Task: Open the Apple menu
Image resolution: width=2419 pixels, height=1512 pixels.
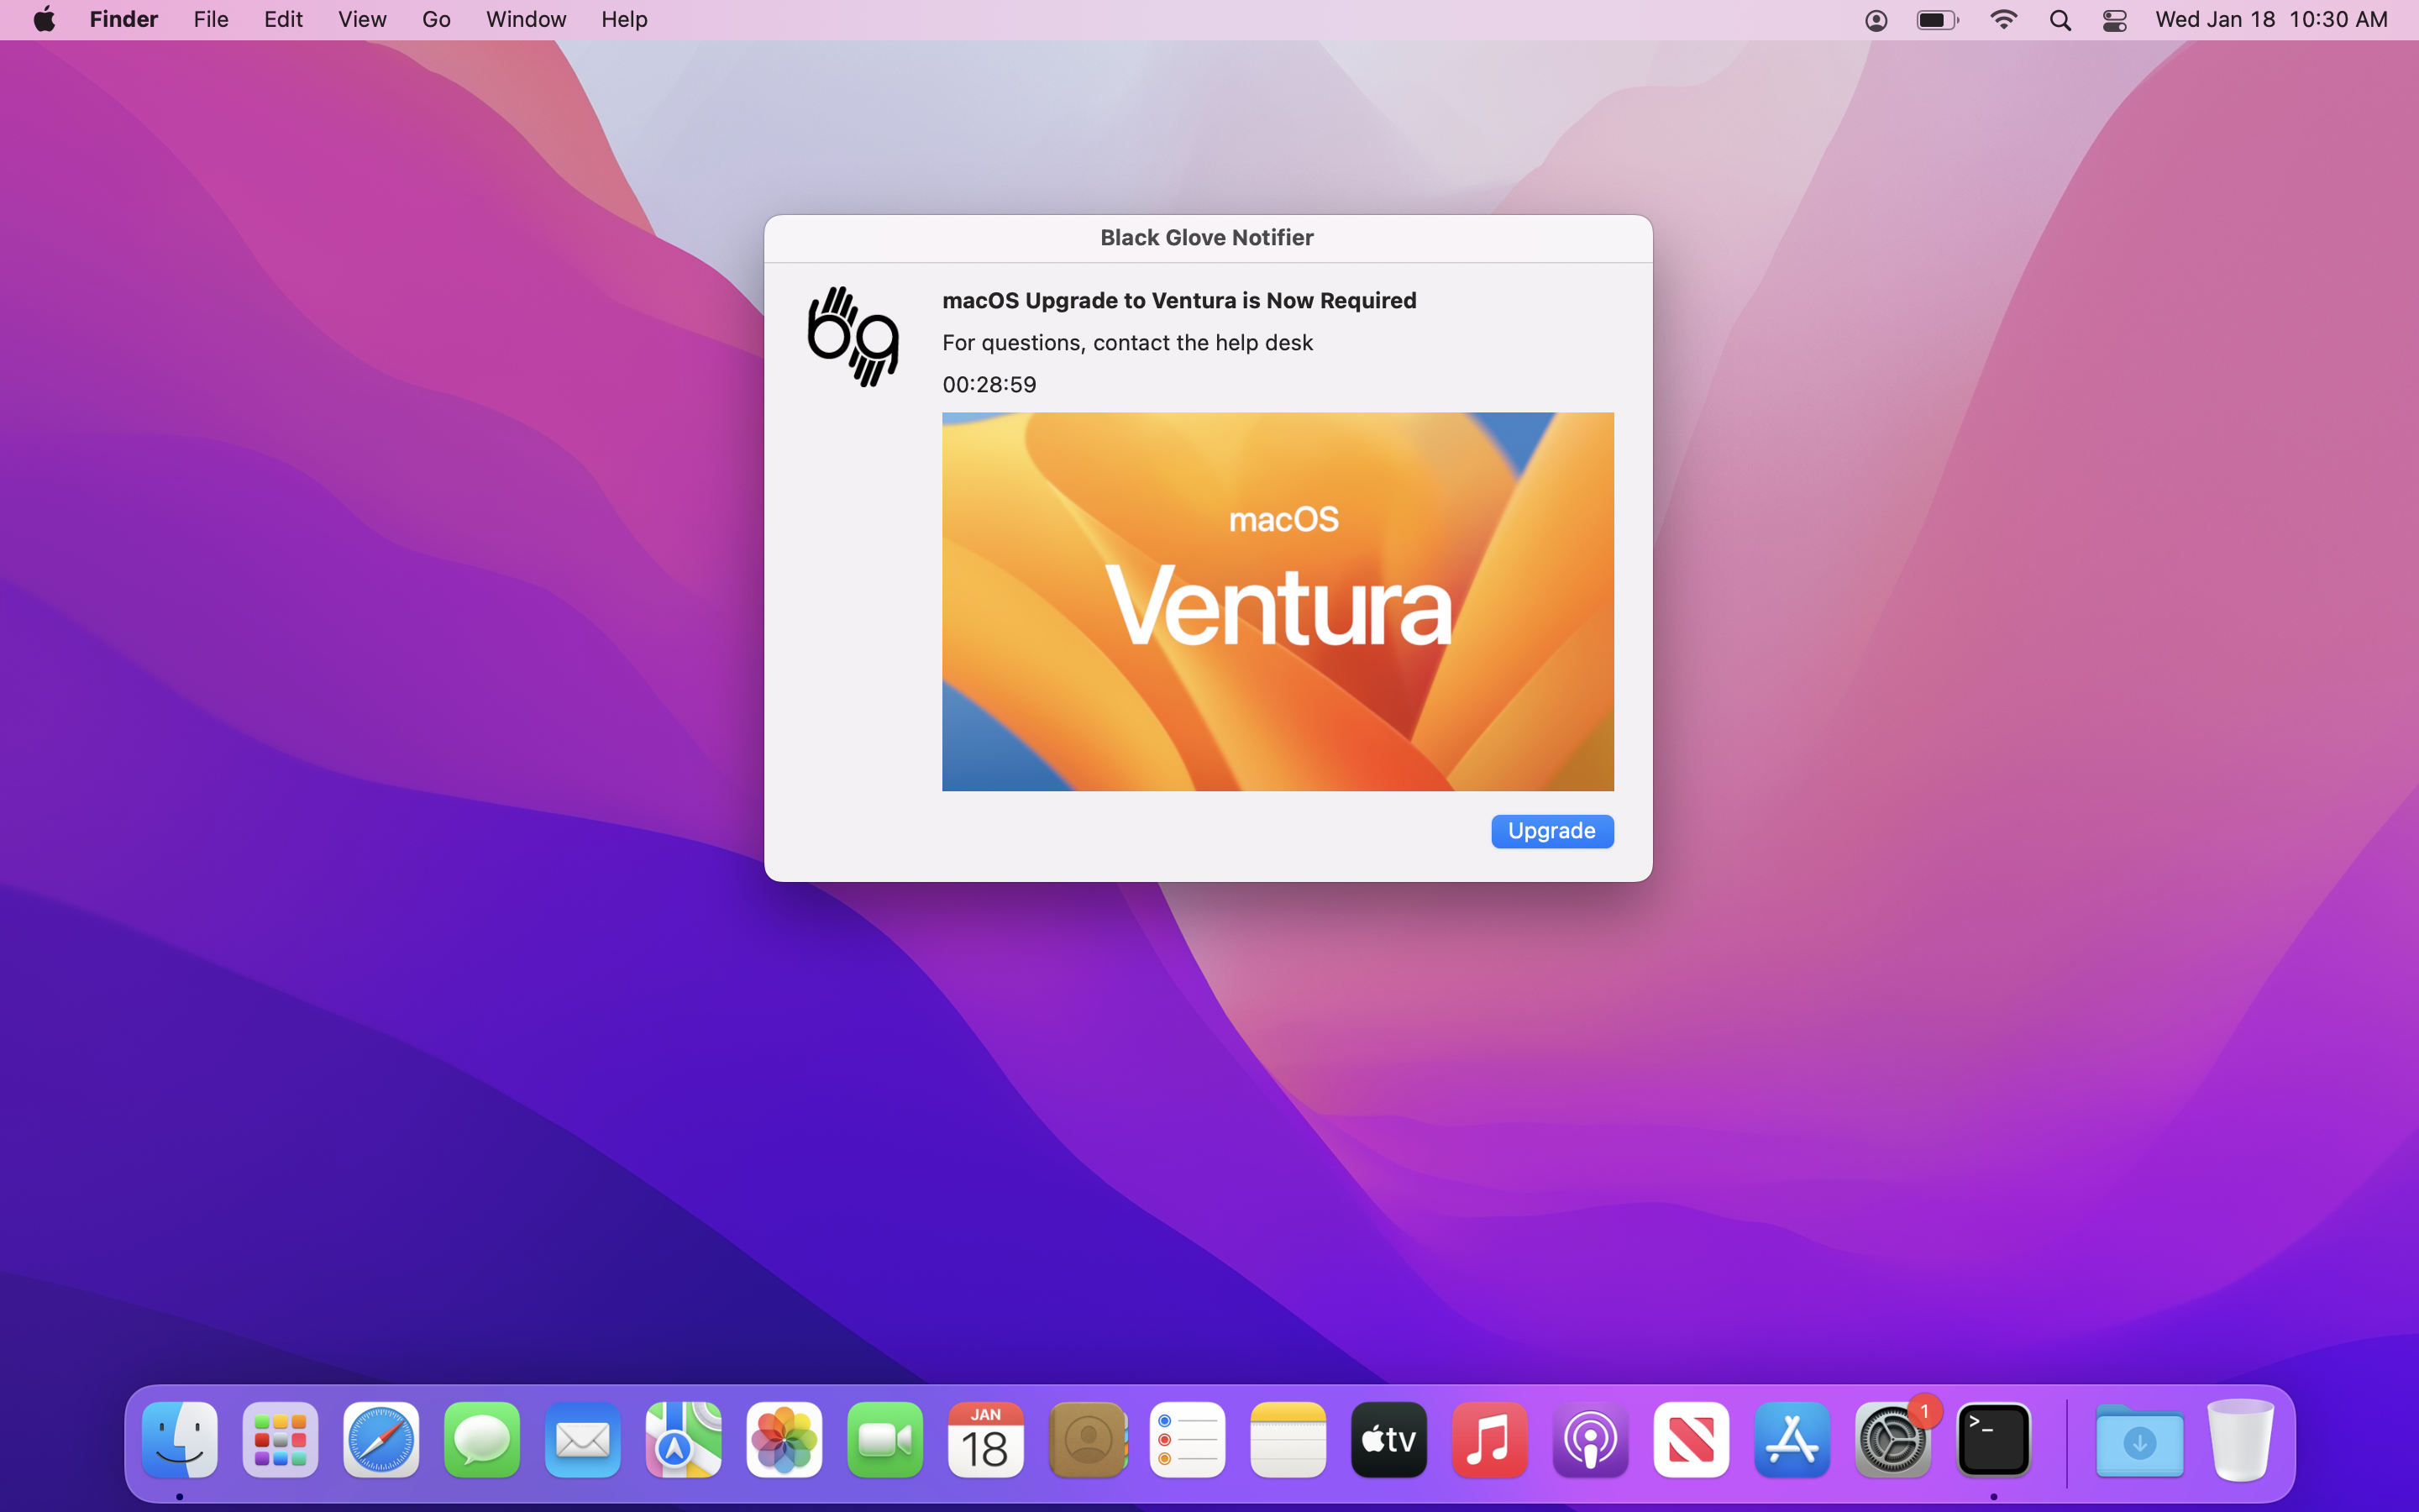Action: click(x=44, y=20)
